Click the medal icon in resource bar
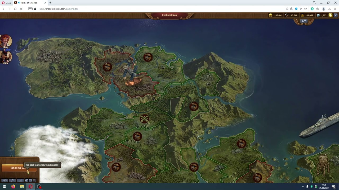Image resolution: width=339 pixels, height=190 pixels. coord(302,16)
